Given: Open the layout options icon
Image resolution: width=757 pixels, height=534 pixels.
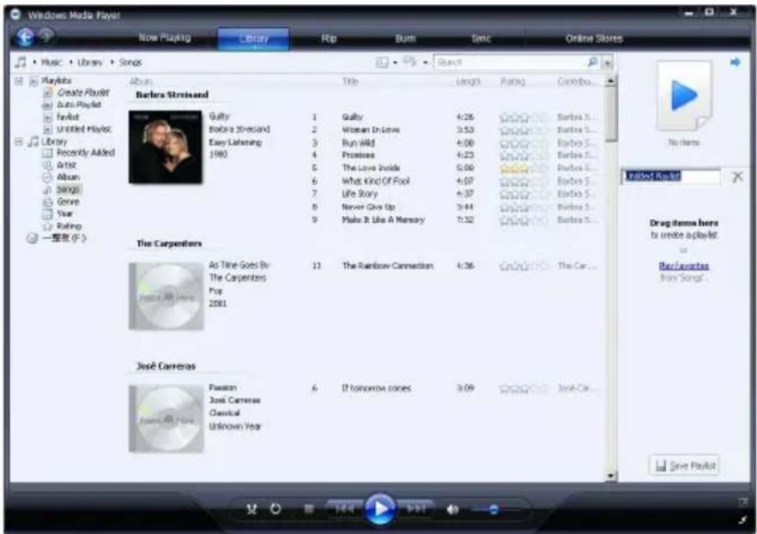Looking at the screenshot, I should point(382,63).
